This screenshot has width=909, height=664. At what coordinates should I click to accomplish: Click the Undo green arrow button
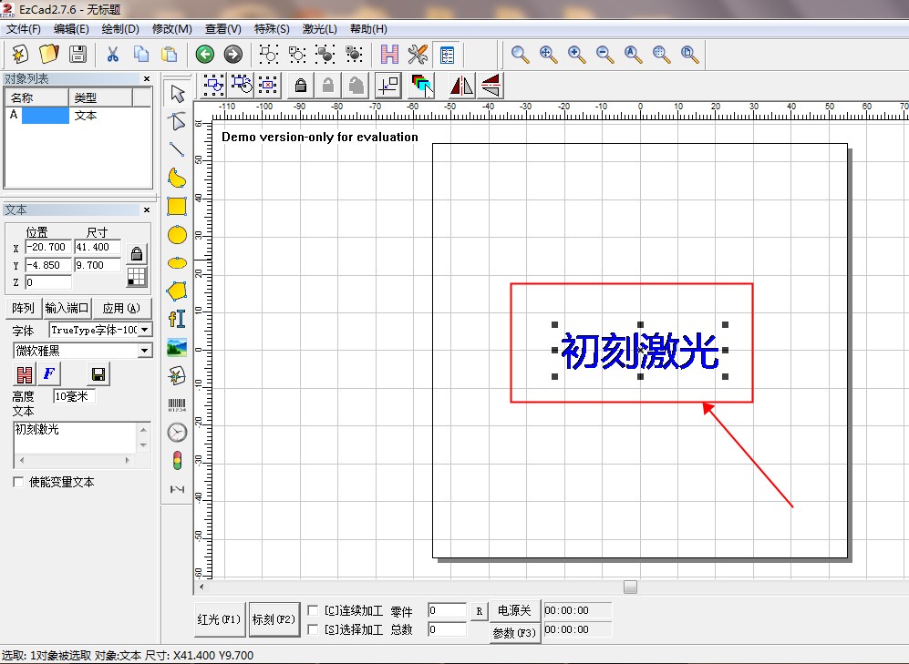point(204,54)
